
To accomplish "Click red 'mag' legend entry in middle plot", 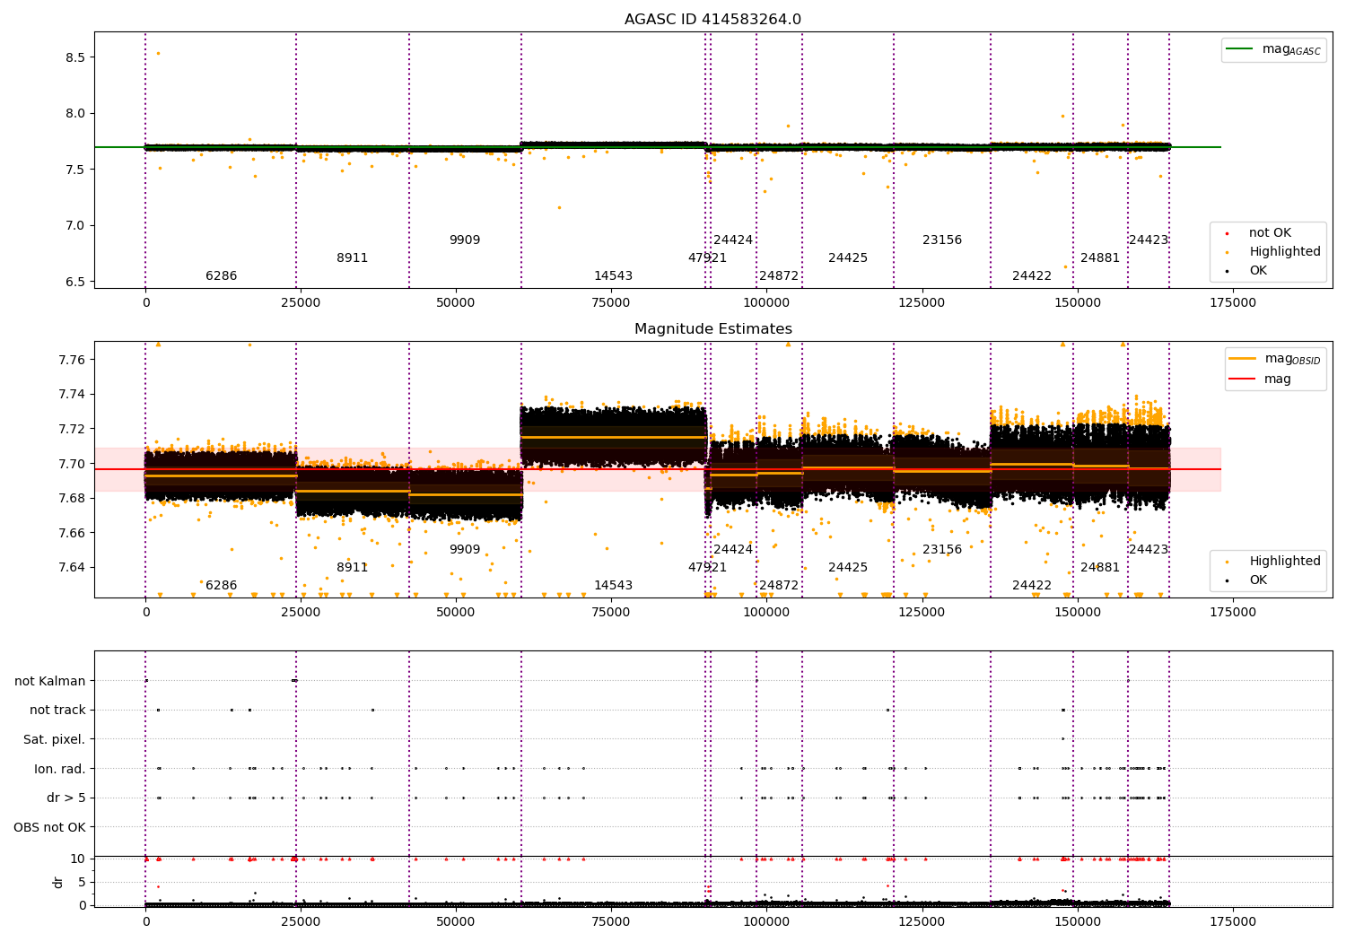I will pos(1260,379).
